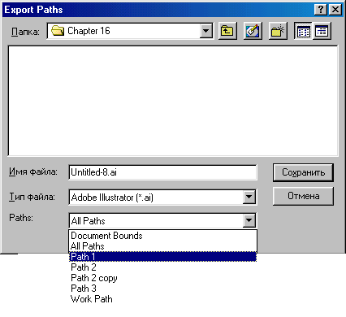Select Work Path entry
346x317 pixels.
163,299
